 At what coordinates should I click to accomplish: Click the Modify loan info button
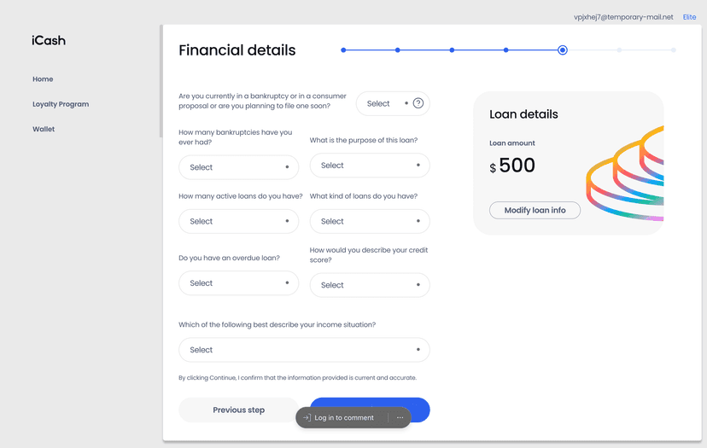[x=535, y=210]
